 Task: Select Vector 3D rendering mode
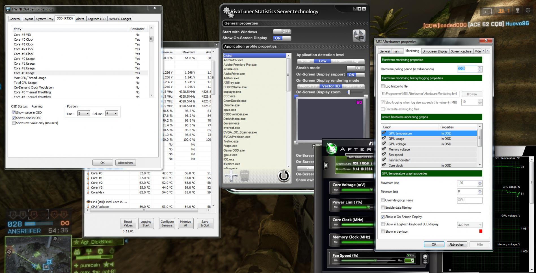click(331, 86)
